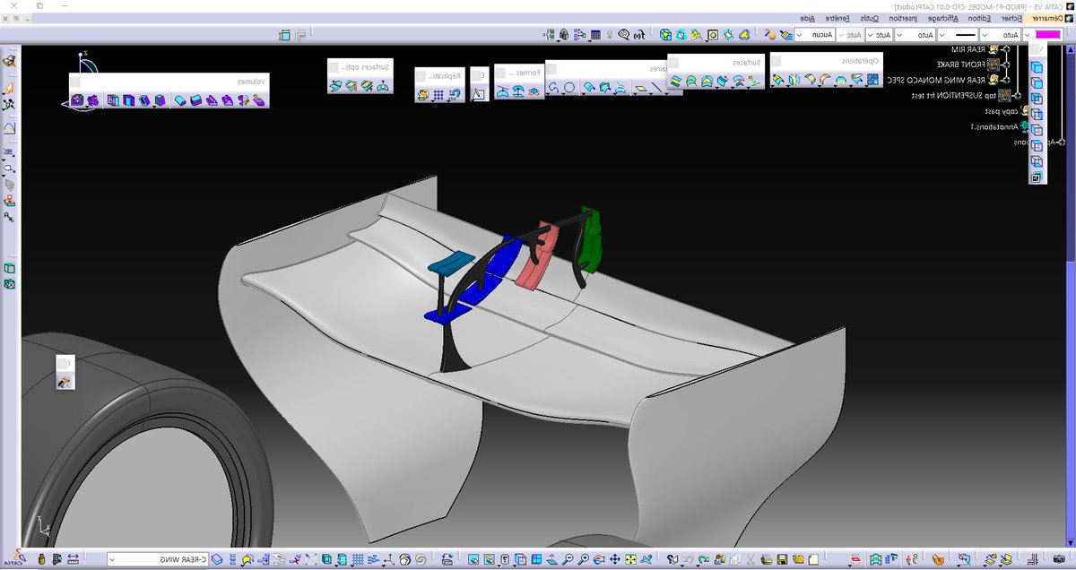Choose the bottom customize view icon in flyout
The image size is (1076, 570).
point(1037,177)
